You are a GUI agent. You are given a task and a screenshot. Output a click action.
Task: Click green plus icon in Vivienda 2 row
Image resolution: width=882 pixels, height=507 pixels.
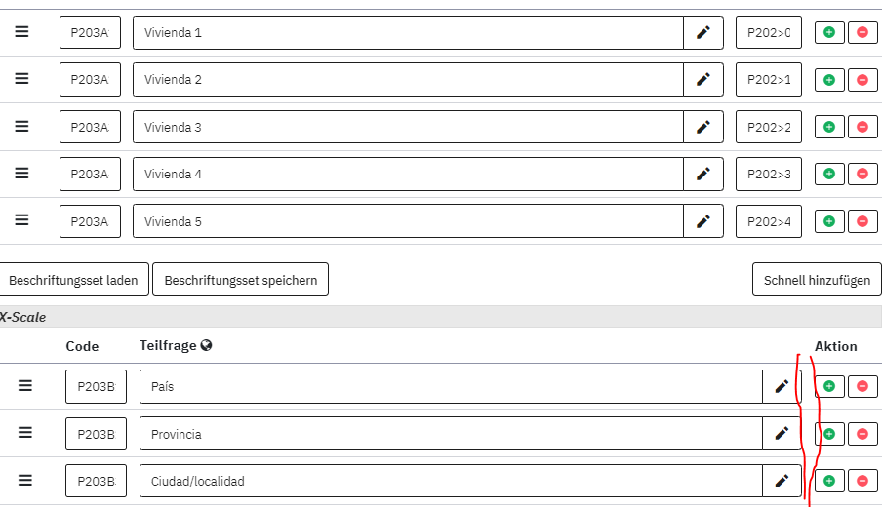tap(829, 80)
